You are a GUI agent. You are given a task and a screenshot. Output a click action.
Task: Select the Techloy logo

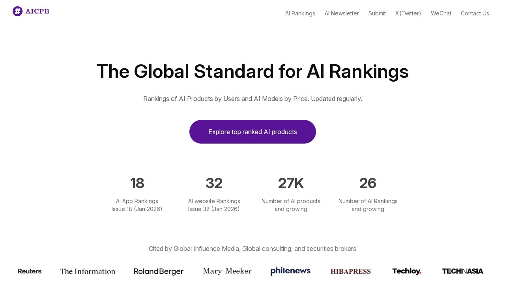click(x=407, y=271)
